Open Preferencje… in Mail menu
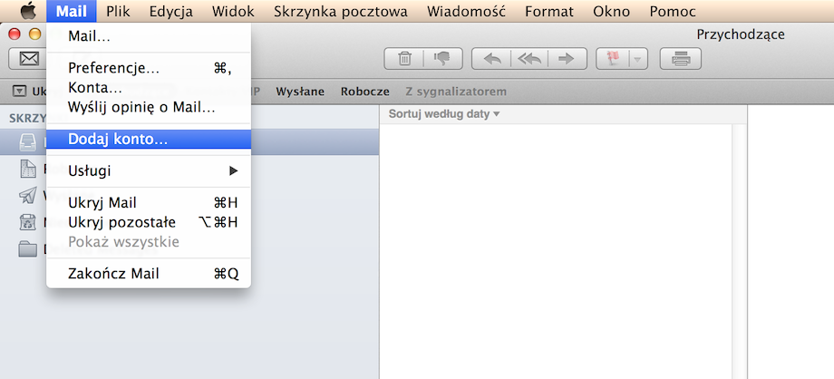 (149, 68)
